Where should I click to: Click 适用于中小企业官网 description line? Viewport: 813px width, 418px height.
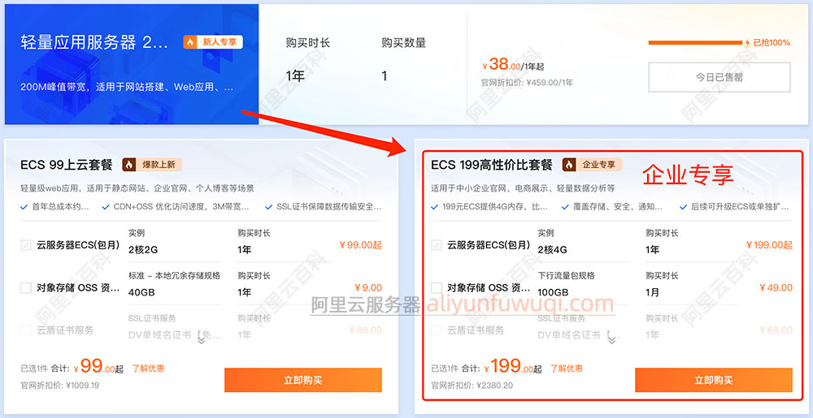coord(523,187)
